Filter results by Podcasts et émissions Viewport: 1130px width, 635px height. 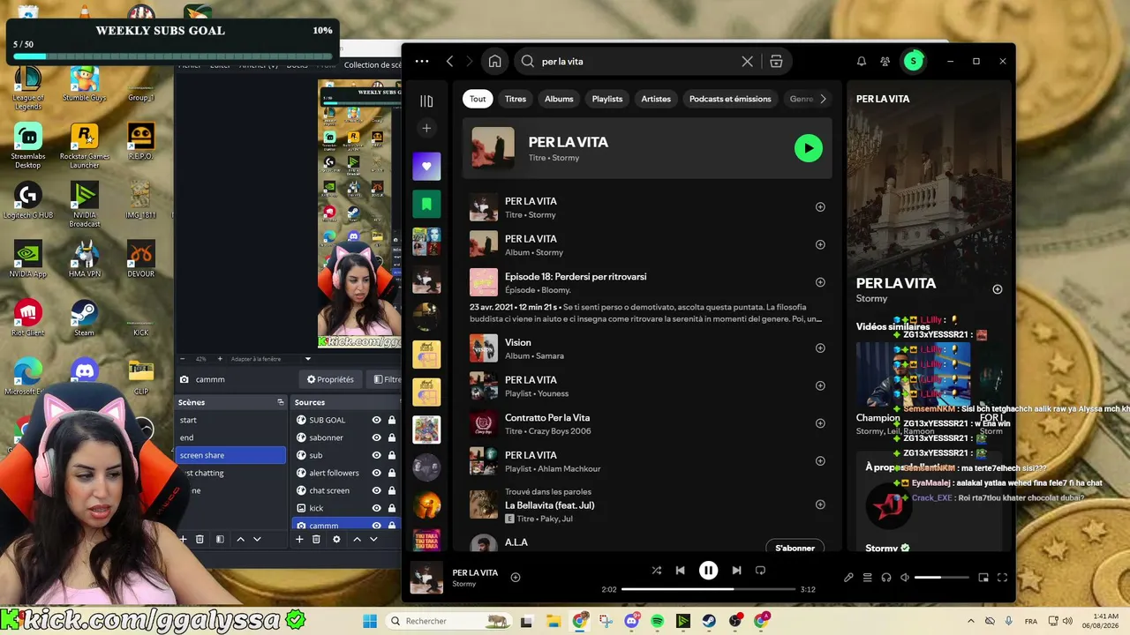click(x=730, y=99)
